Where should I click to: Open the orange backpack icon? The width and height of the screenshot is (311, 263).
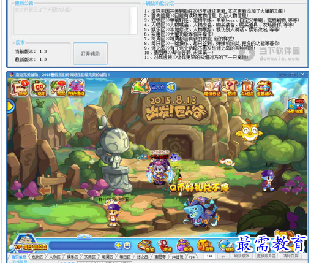tap(205, 245)
